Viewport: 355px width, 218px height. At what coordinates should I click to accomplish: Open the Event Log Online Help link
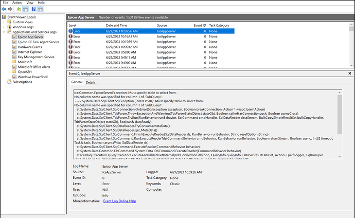point(120,201)
